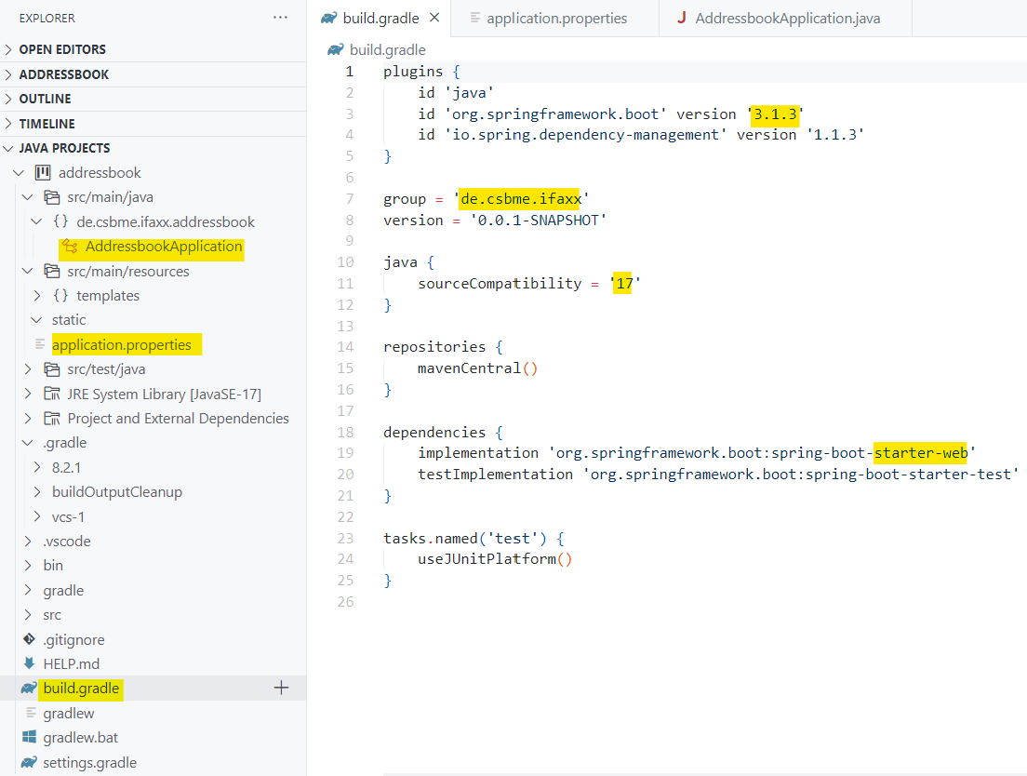Viewport: 1027px width, 776px height.
Task: Click the gradlew file icon
Action: click(30, 713)
